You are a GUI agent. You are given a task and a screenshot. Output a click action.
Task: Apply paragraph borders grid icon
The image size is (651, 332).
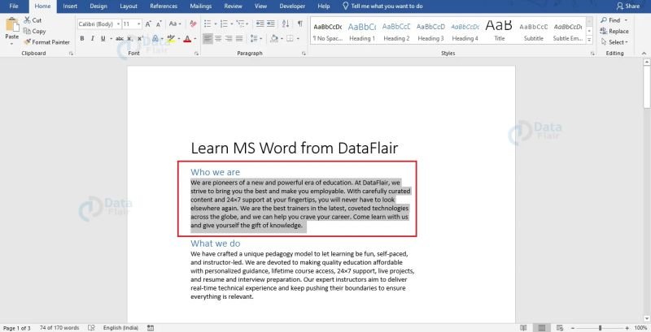[x=290, y=38]
